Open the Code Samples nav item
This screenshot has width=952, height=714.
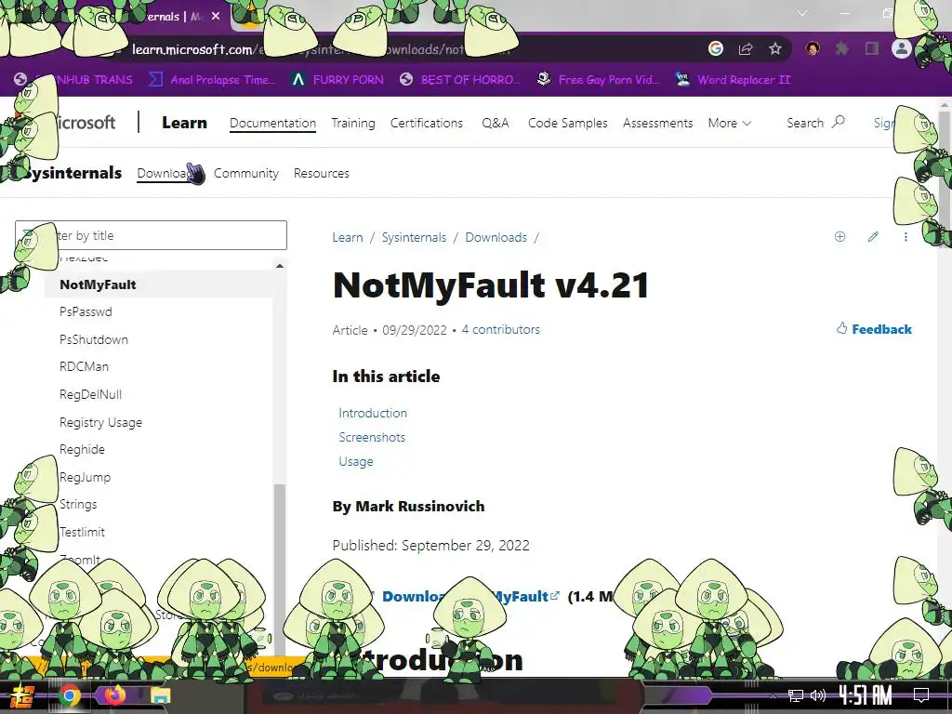[x=568, y=123]
